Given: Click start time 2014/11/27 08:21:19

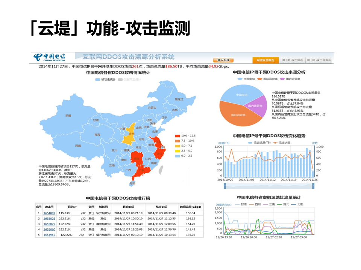Looking at the screenshot, I should click(x=129, y=213).
